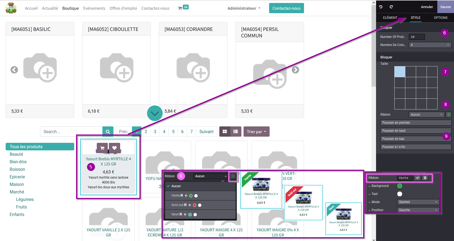Open [MA6054] PERSIL COMMUN product title
The image size is (454, 241).
click(x=260, y=32)
